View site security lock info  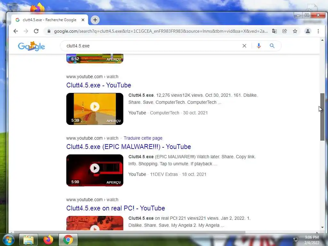[x=49, y=31]
